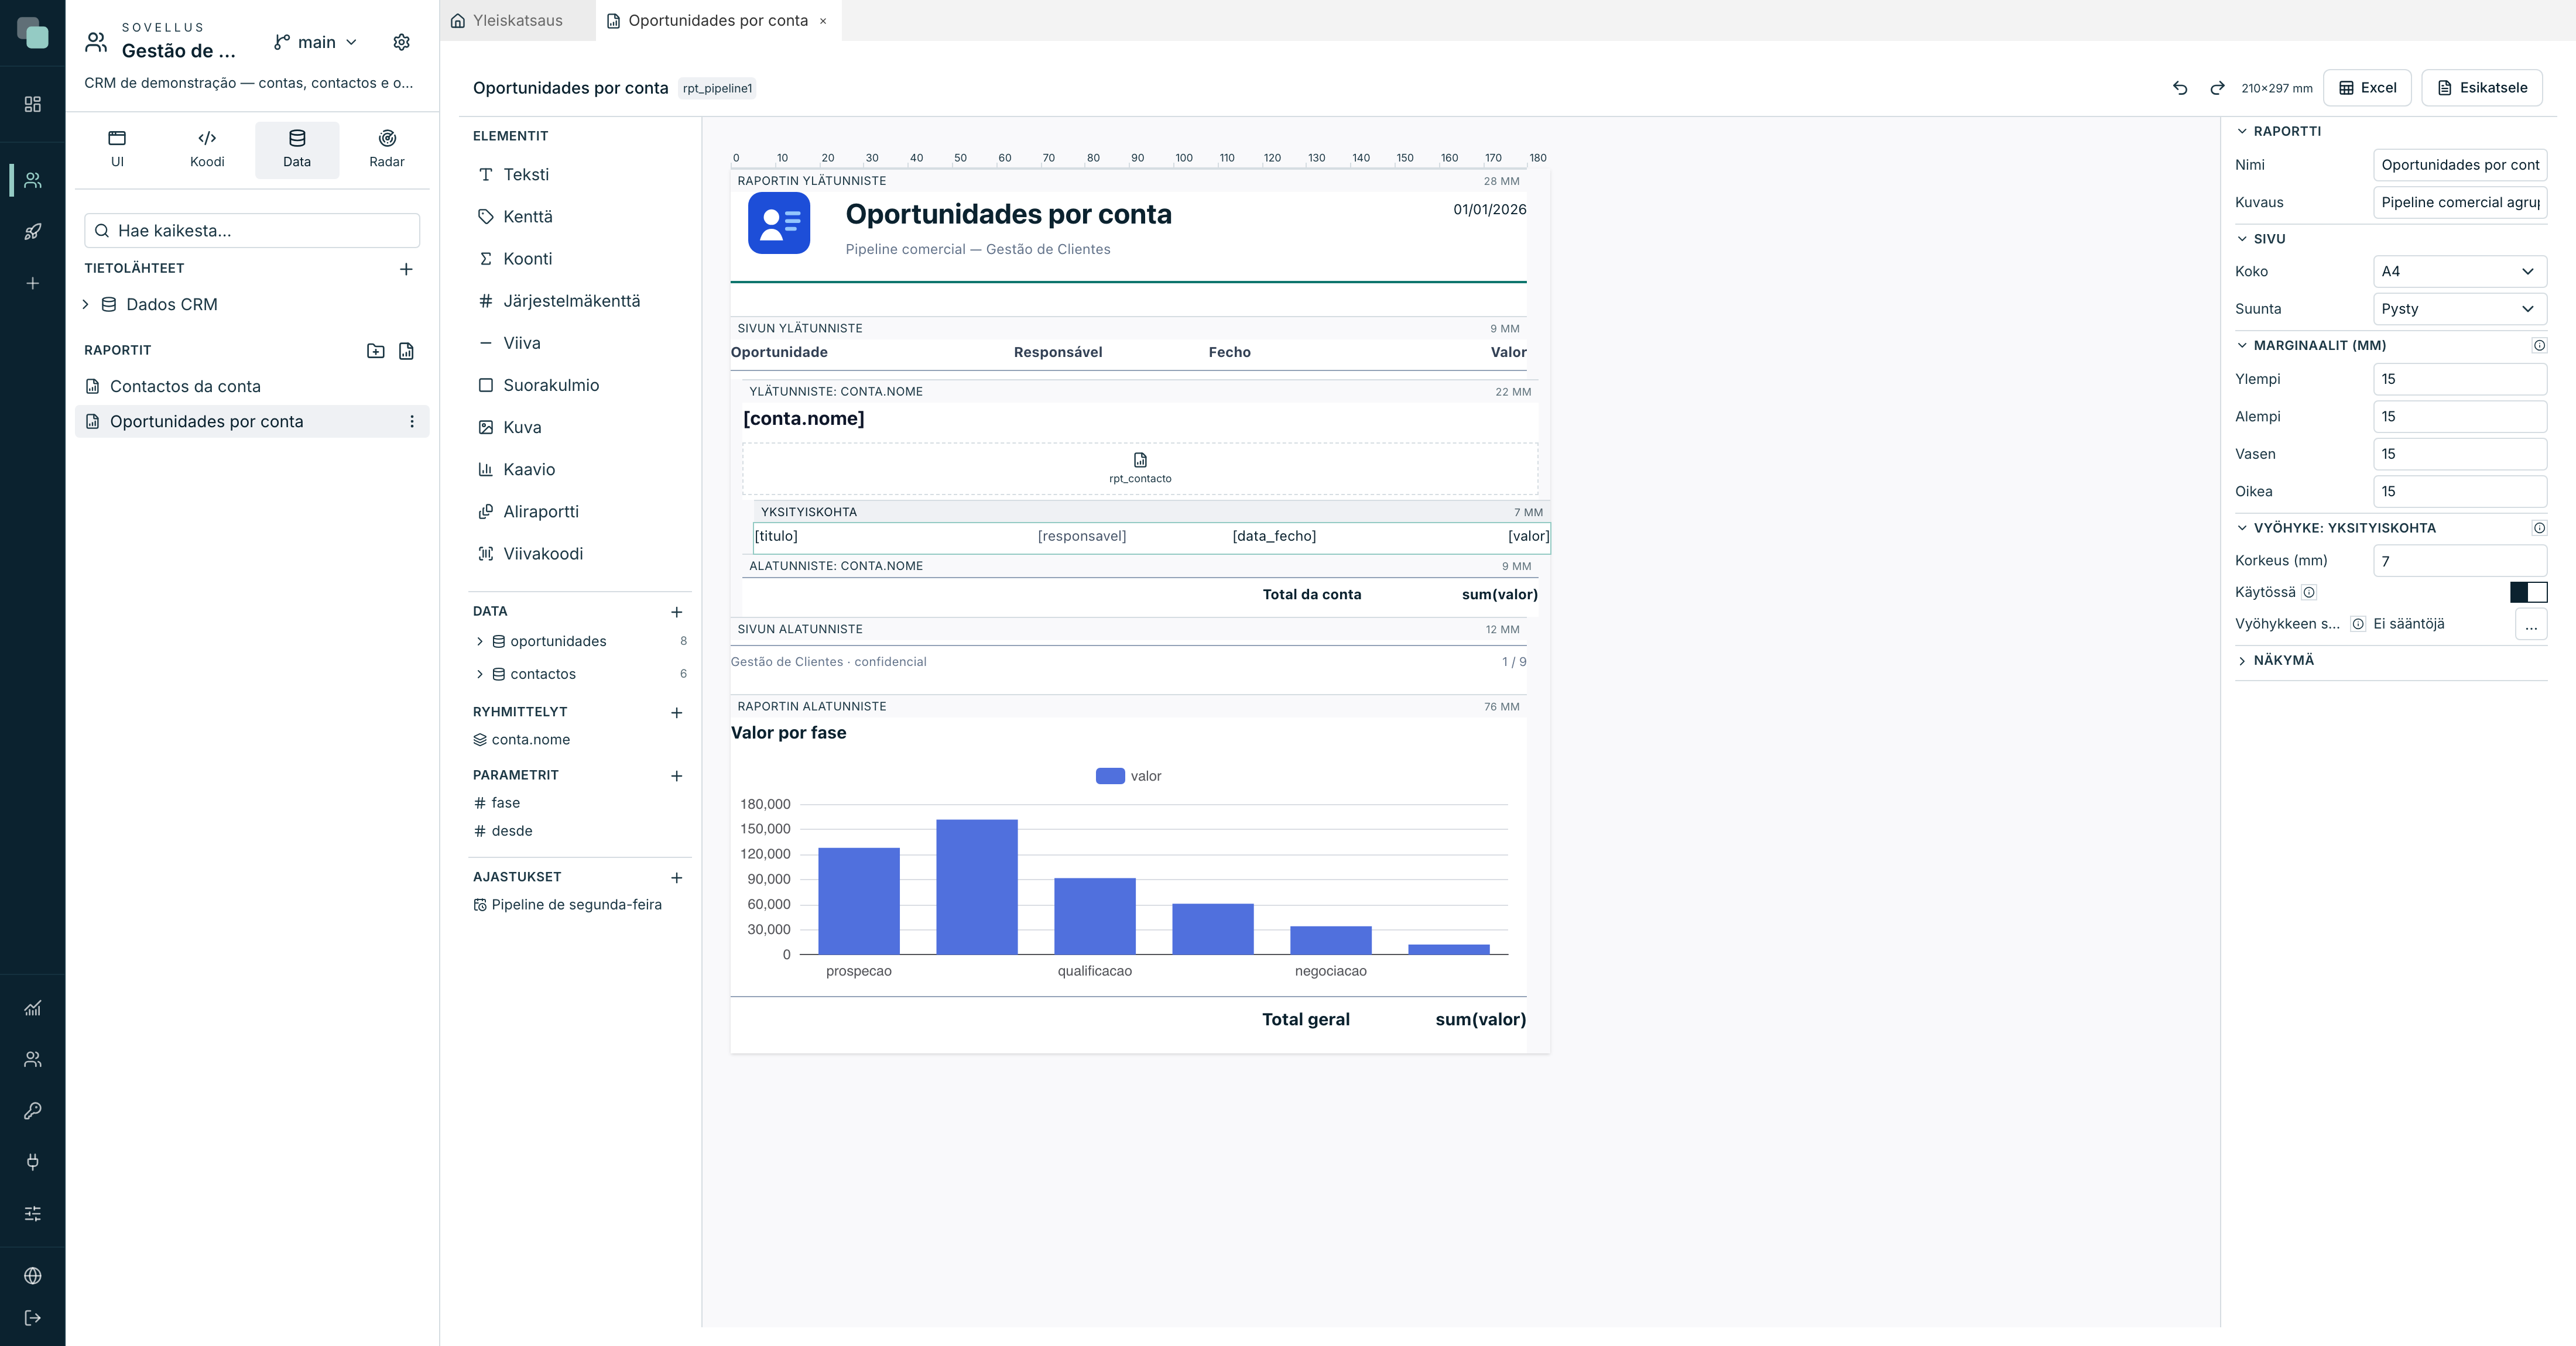This screenshot has height=1346, width=2576.
Task: Click the Hae kaikesta search field
Action: click(x=252, y=231)
